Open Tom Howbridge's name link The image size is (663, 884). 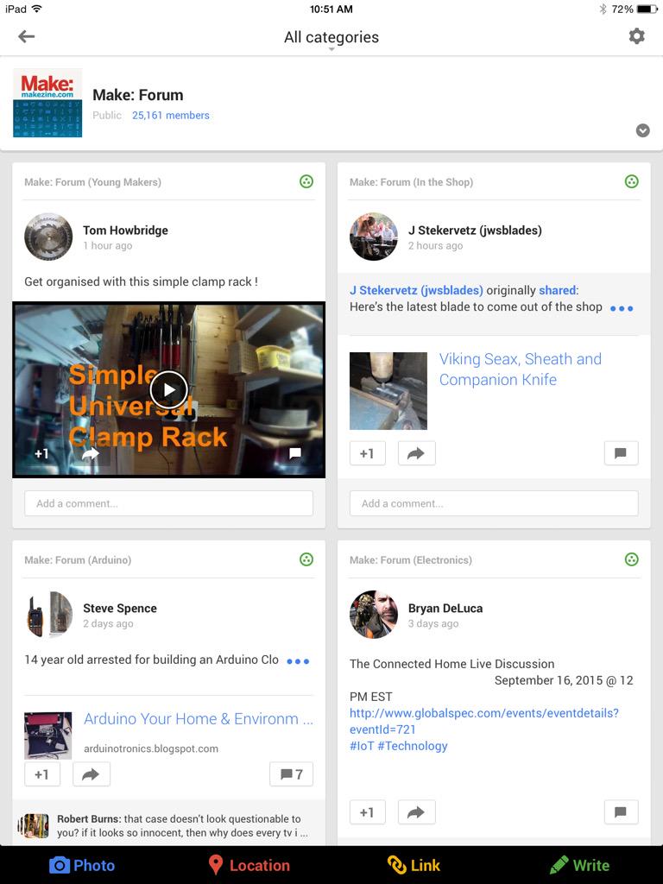125,230
